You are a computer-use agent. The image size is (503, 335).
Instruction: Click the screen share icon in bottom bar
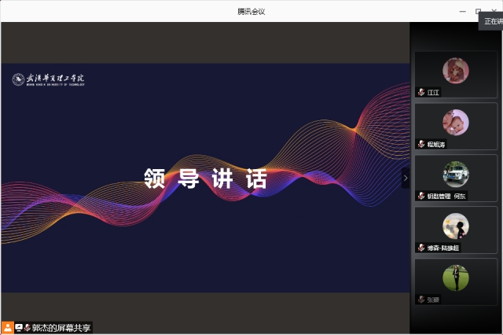tap(19, 327)
